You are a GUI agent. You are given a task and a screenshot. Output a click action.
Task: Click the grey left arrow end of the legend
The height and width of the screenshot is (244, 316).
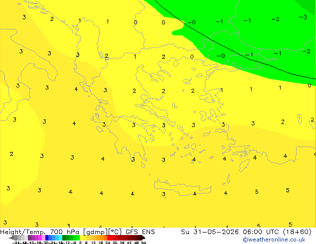(11, 238)
